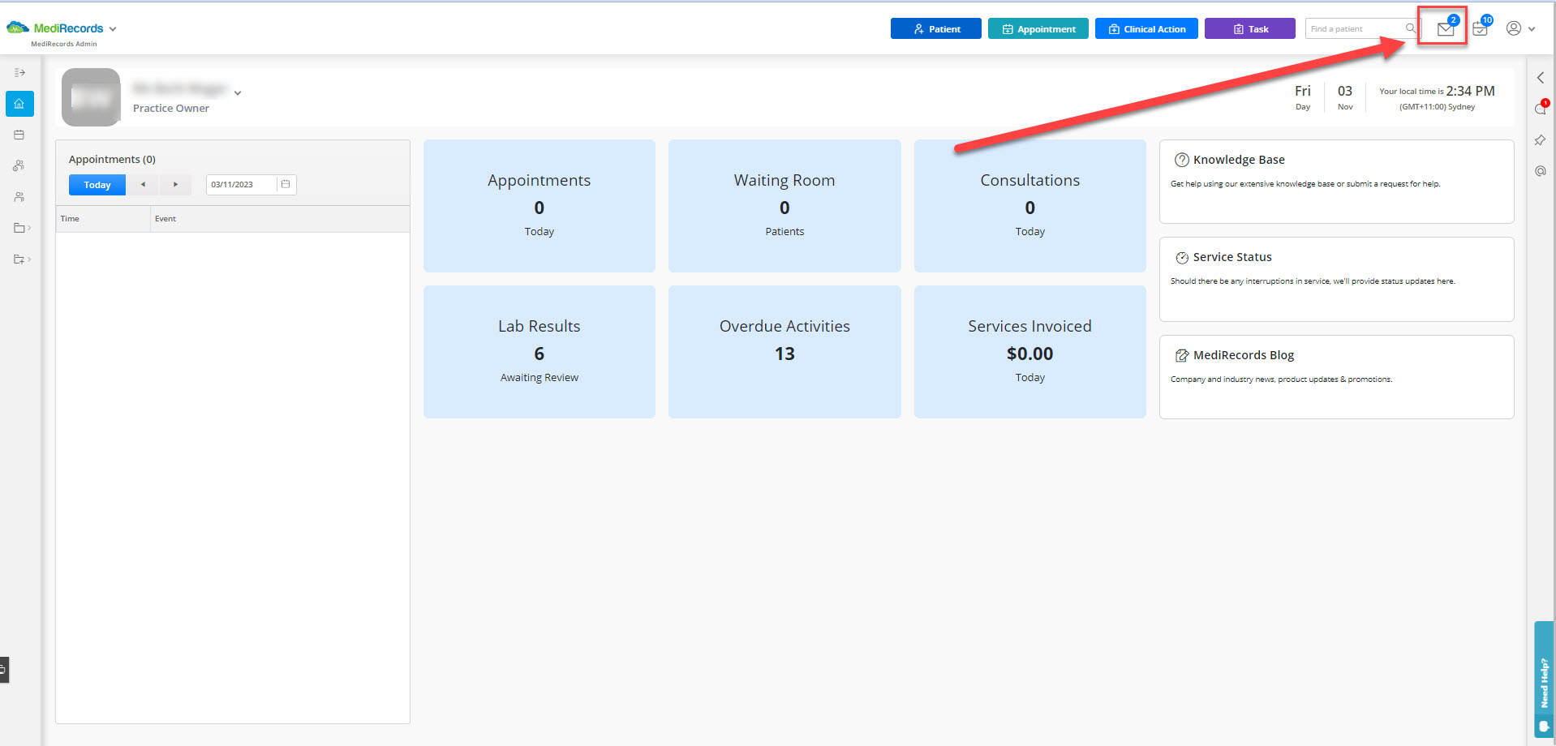Click the Today button in Appointments panel
This screenshot has width=1556, height=746.
point(97,185)
